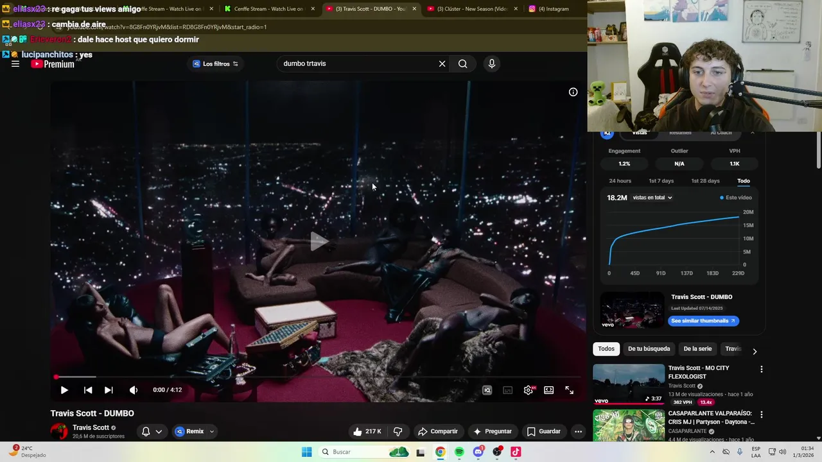This screenshot has width=822, height=462.
Task: Select the Todo stats range
Action: 743,181
